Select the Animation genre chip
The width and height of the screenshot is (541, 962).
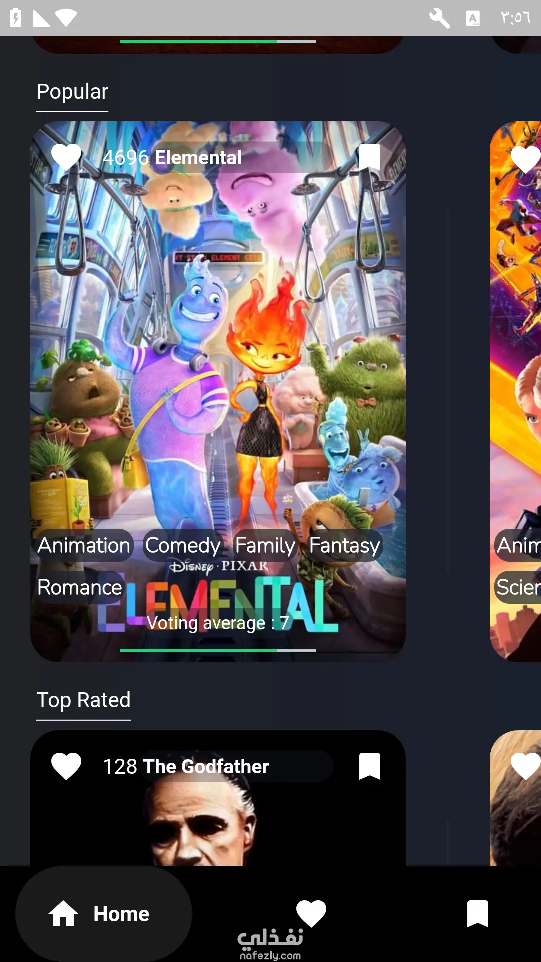click(84, 545)
